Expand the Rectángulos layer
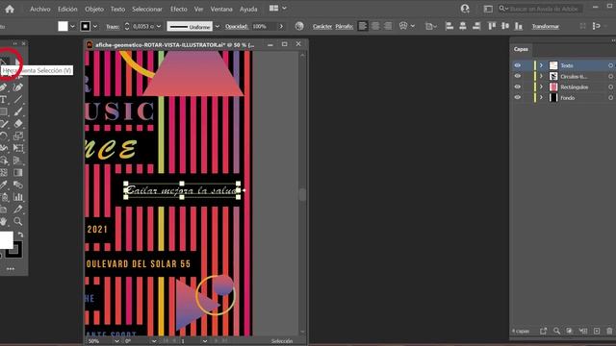616x346 pixels. coord(541,86)
